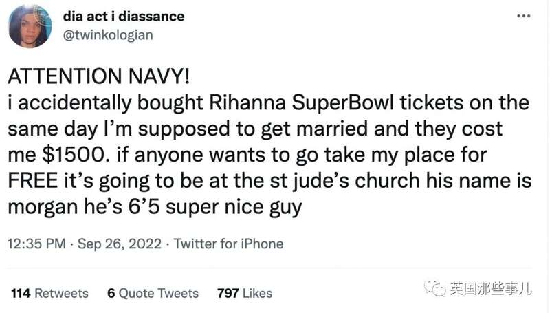The height and width of the screenshot is (313, 550).
Task: Click the 英国那些事儿 watermark text
Action: click(x=491, y=289)
